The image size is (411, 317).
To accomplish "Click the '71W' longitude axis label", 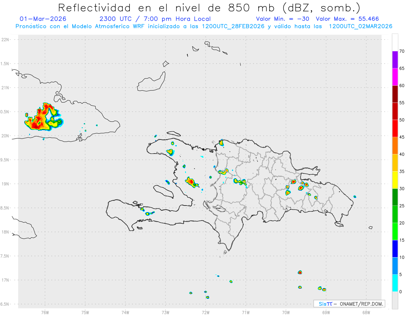I will (246, 312).
